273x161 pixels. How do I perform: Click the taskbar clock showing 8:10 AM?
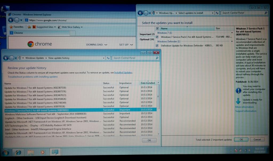click(259, 150)
